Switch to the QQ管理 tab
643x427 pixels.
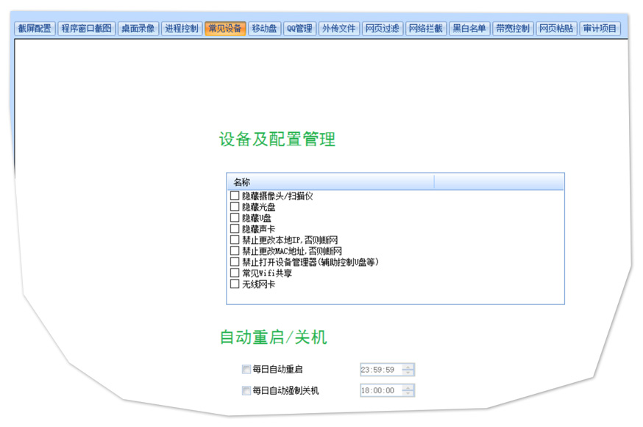299,29
